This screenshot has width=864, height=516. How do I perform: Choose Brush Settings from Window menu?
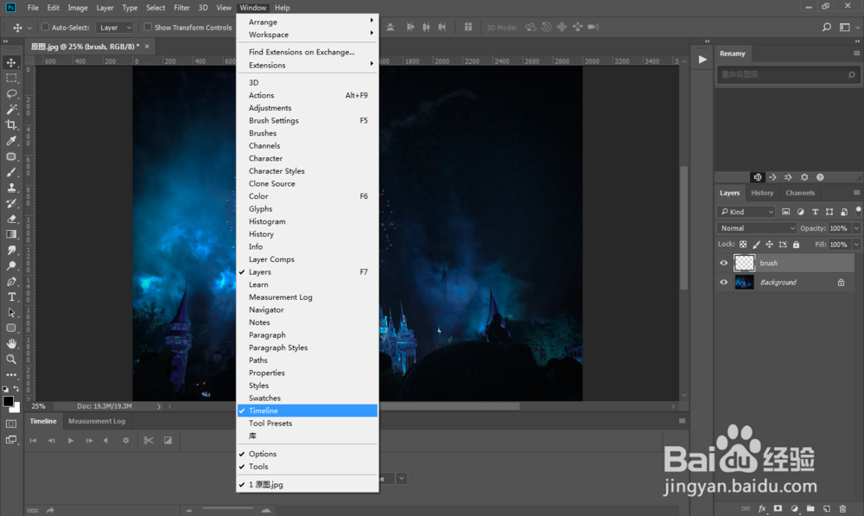point(308,121)
